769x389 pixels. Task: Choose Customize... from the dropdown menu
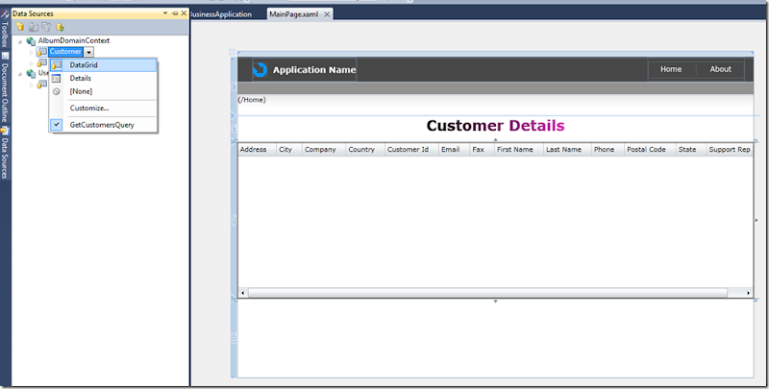[89, 108]
